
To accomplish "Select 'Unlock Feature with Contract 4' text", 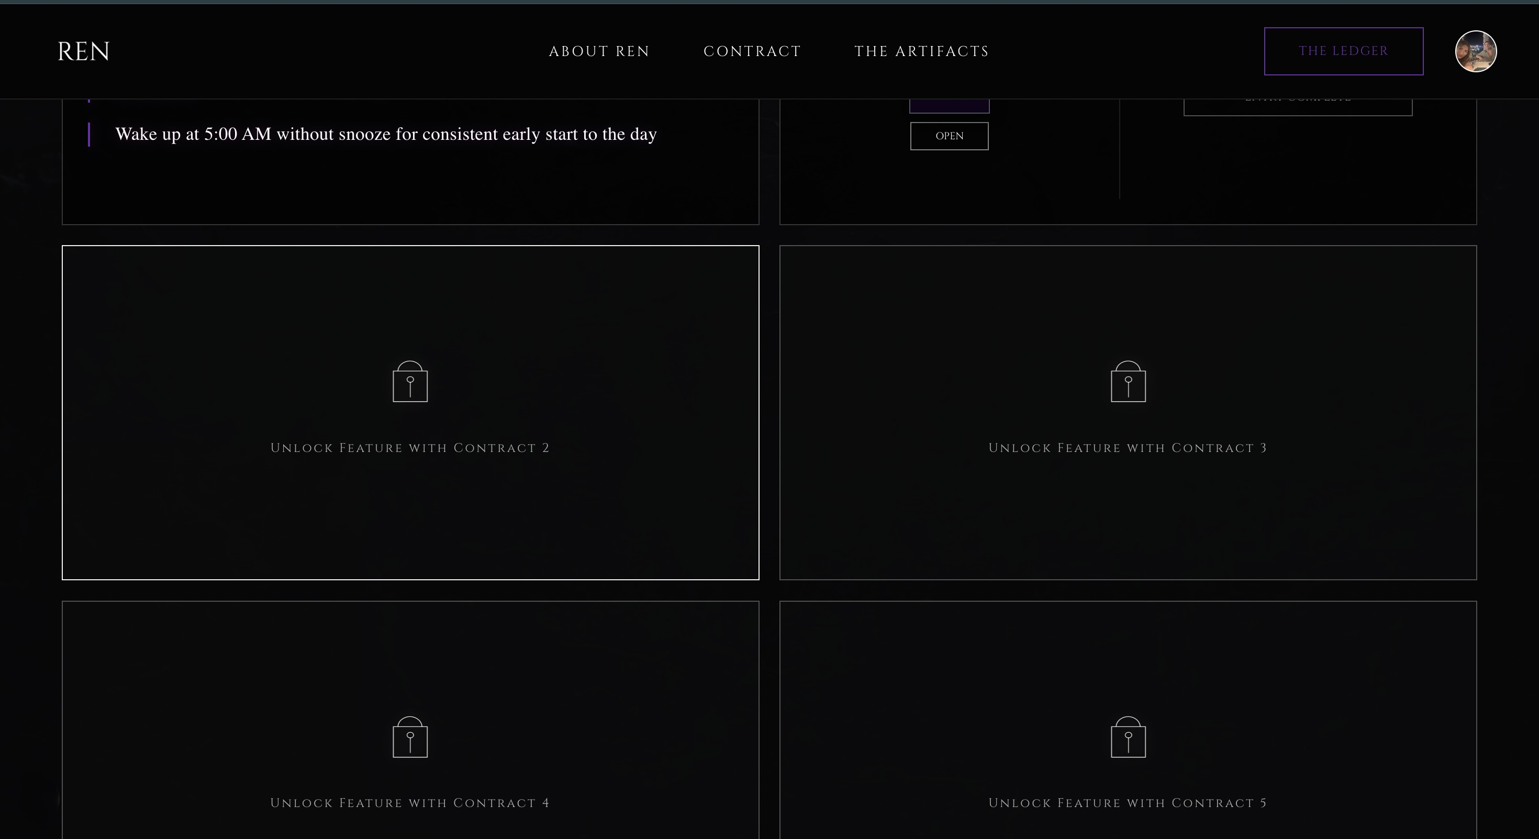I will point(410,803).
